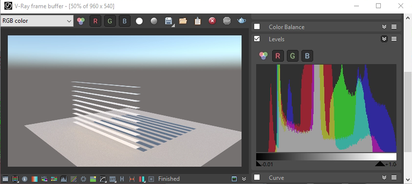This screenshot has width=412, height=184.
Task: Click the Levels histogram graph
Action: pyautogui.click(x=326, y=108)
